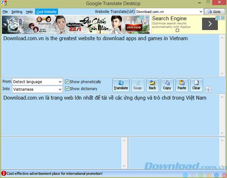The image size is (227, 178).
Task: Click the small checkbox in Search Engine ad
Action: click(177, 30)
